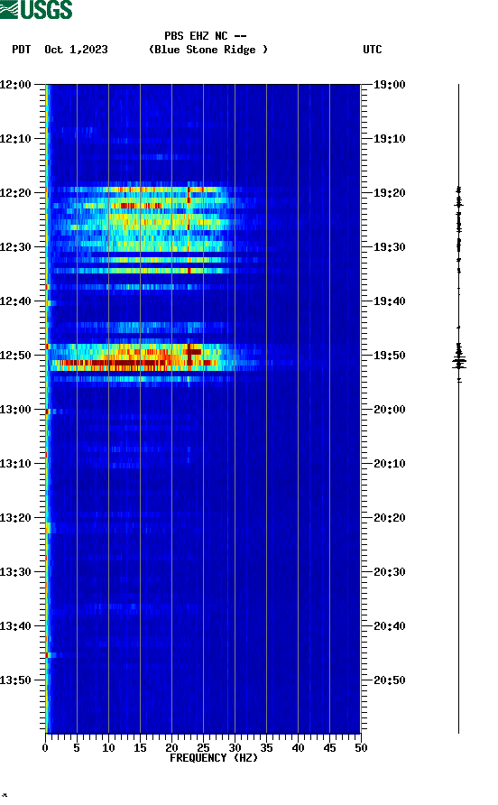Click the 13:20 PDT time label
498x805 pixels.
click(x=15, y=517)
